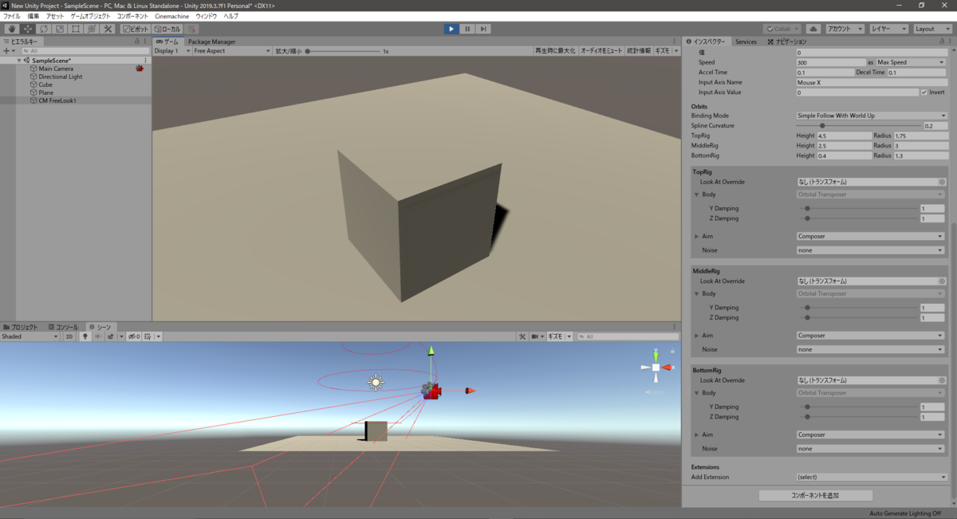
Task: Toggle Scene view audio
Action: click(x=98, y=336)
